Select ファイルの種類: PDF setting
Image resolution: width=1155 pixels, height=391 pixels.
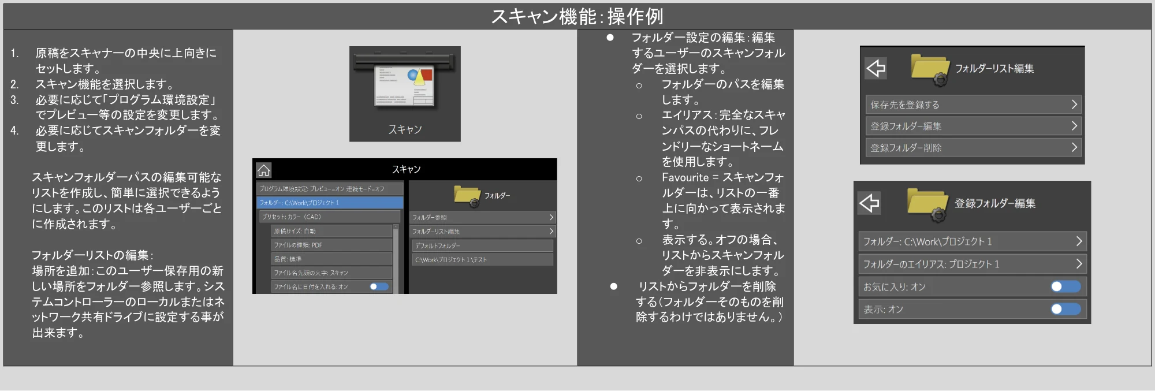click(331, 245)
